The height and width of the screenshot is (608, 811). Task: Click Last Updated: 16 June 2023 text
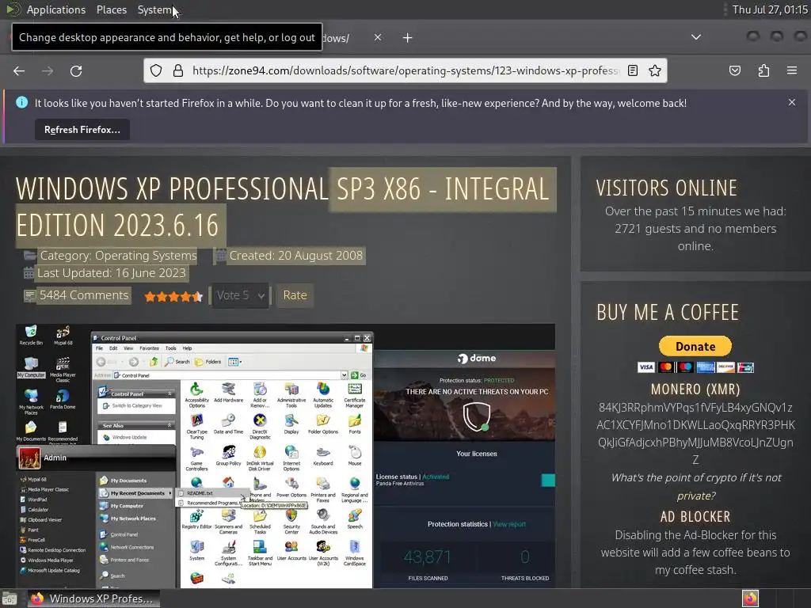111,273
